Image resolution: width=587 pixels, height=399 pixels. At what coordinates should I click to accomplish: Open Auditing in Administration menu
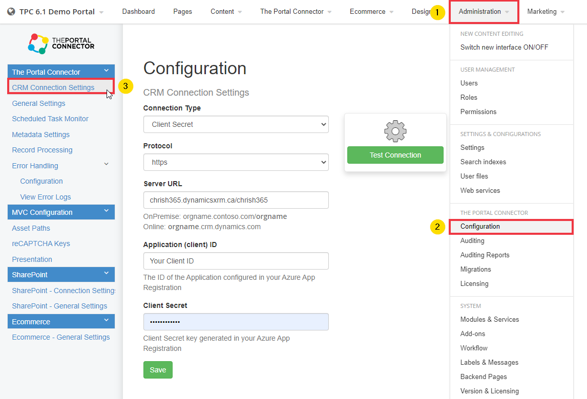click(472, 241)
